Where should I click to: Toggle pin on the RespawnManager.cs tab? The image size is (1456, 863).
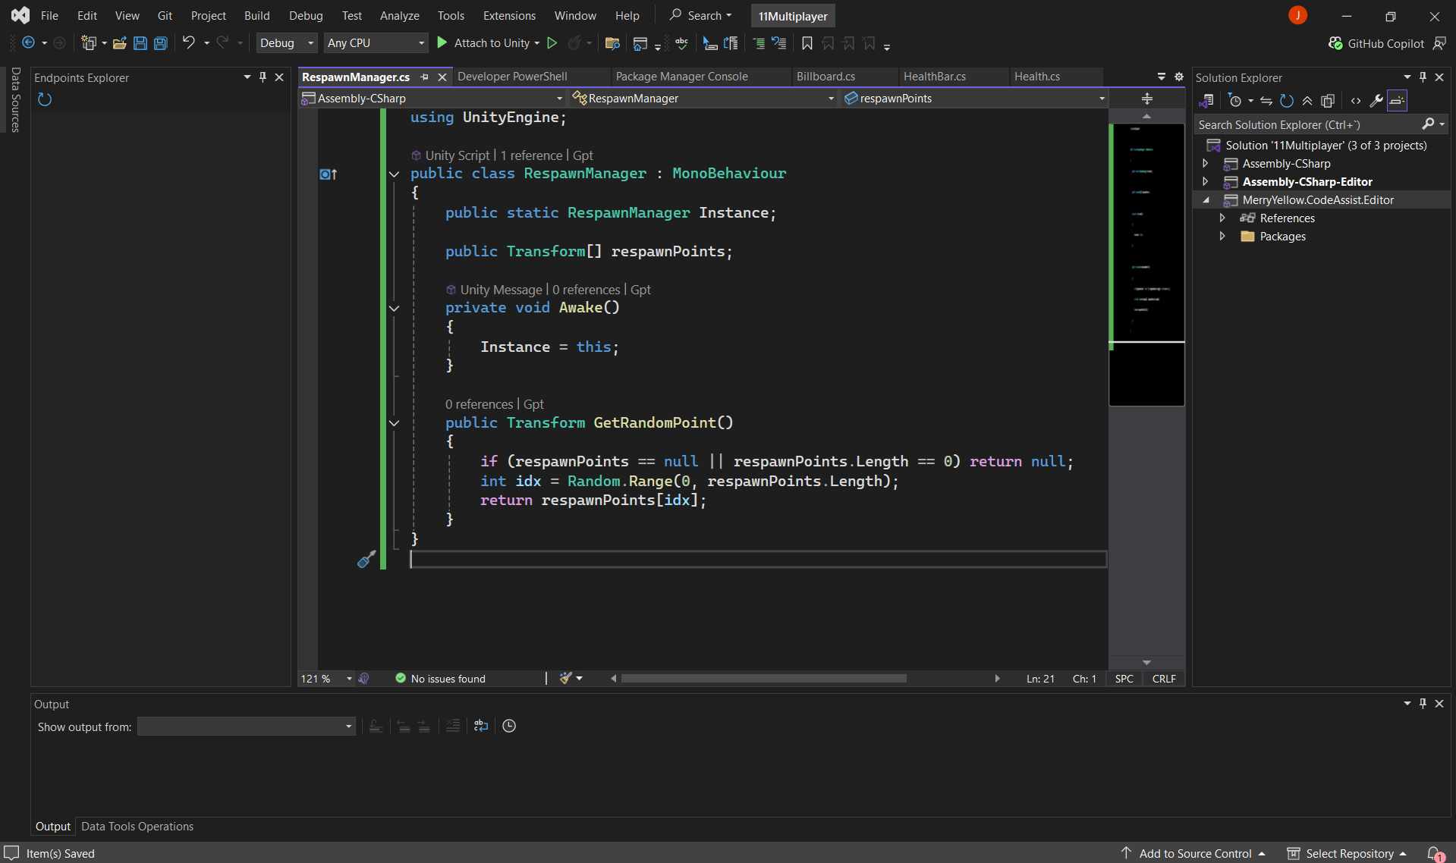(425, 77)
